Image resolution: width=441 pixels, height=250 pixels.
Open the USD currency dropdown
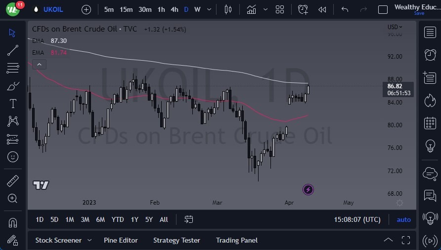(x=395, y=27)
